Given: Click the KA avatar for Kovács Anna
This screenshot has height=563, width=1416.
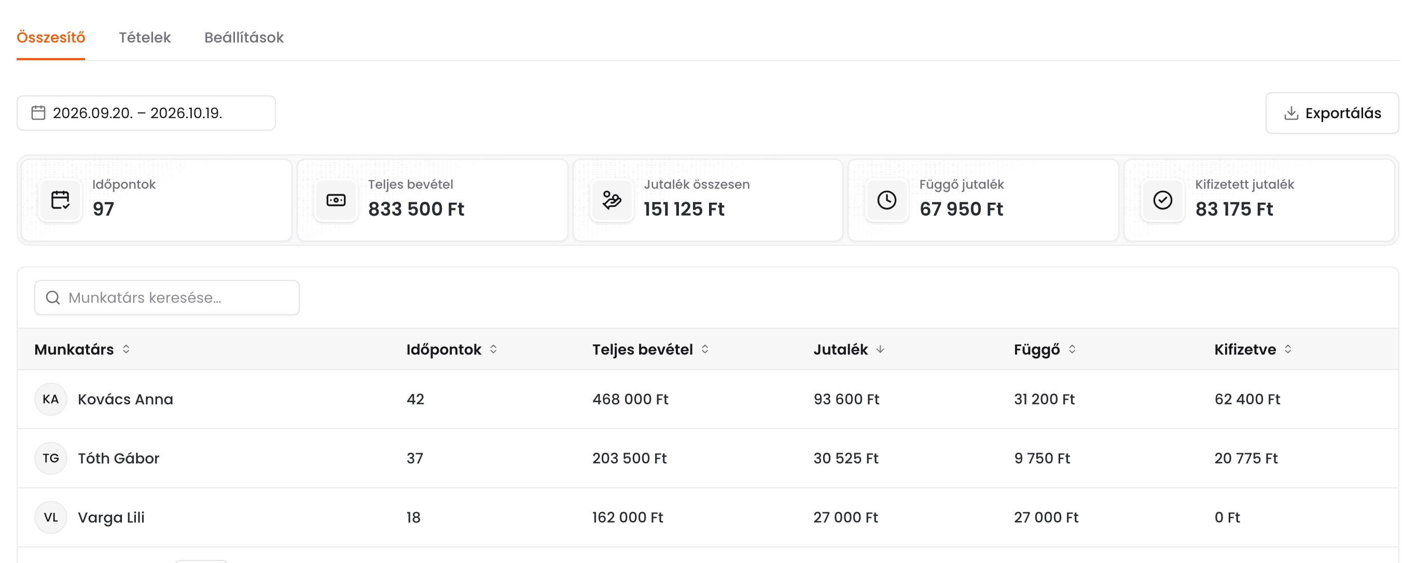Looking at the screenshot, I should [x=51, y=399].
